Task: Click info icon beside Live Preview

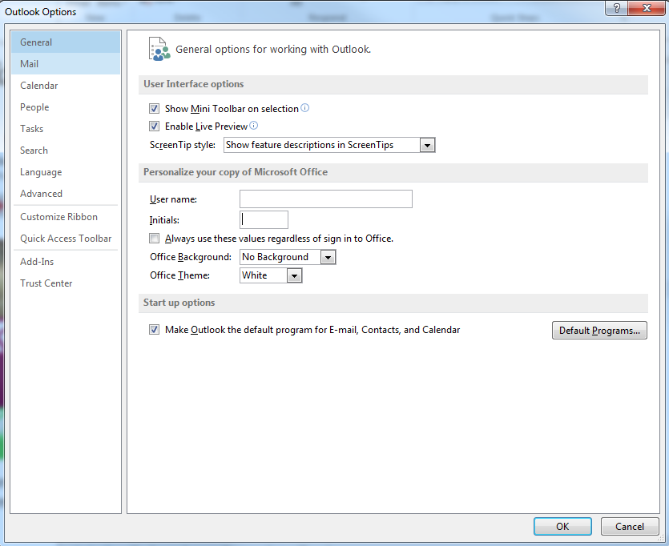Action: tap(253, 126)
